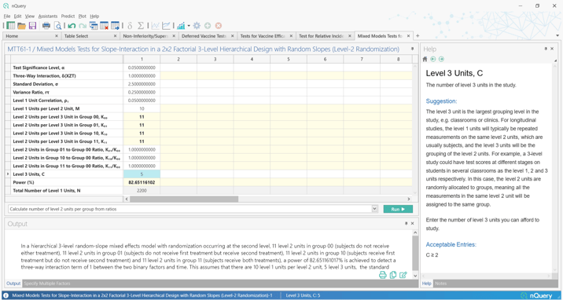
Task: Click the sigma standard deviation icon
Action: pos(141,25)
